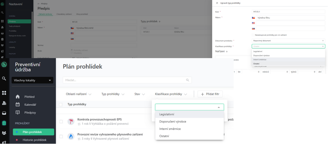The width and height of the screenshot is (328, 144).
Task: Open the Dokument protokolu dropdown
Action: [288, 40]
